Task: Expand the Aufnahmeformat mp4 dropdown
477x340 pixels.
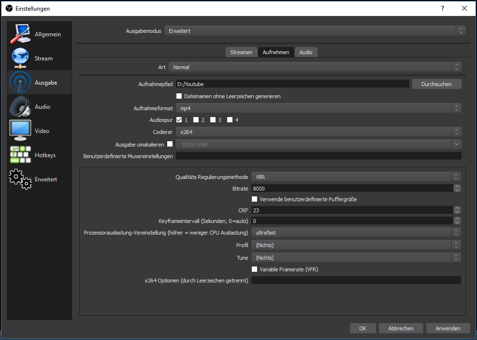Action: [318, 108]
